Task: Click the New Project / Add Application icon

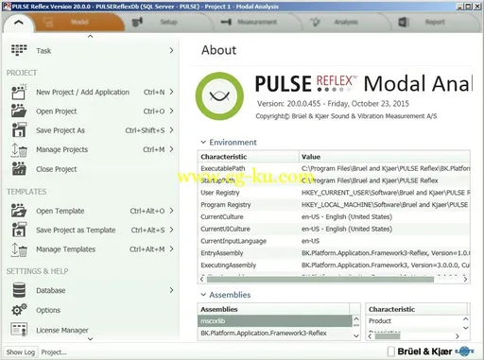Action: (x=19, y=92)
